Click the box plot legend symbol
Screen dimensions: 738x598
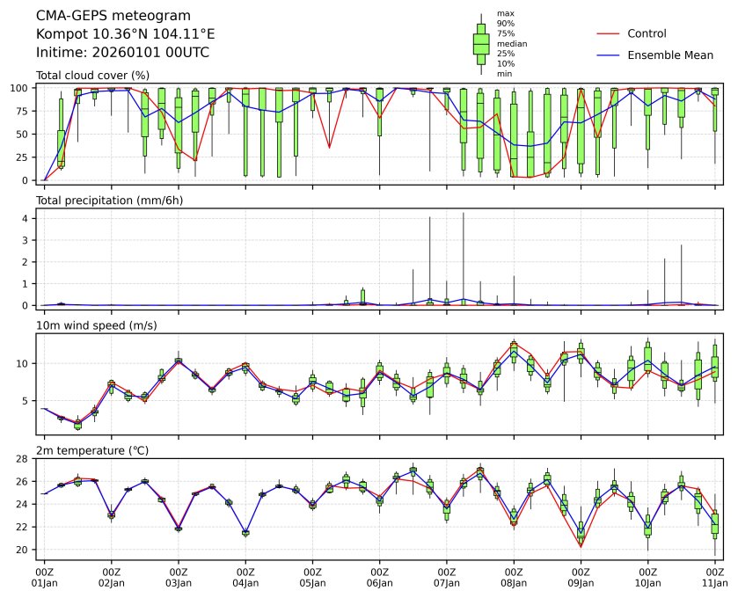pos(480,44)
